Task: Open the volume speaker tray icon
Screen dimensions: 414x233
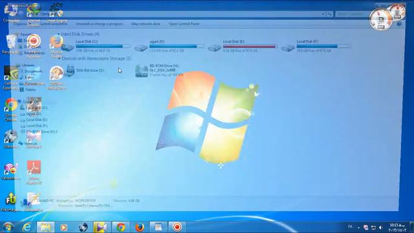Action: tap(381, 227)
